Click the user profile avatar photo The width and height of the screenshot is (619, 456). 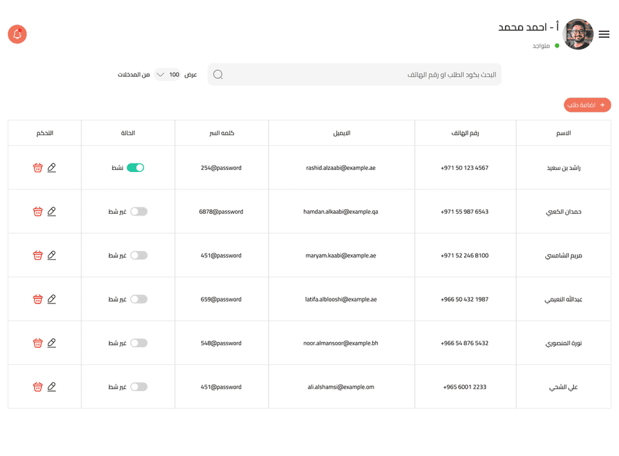[x=578, y=35]
